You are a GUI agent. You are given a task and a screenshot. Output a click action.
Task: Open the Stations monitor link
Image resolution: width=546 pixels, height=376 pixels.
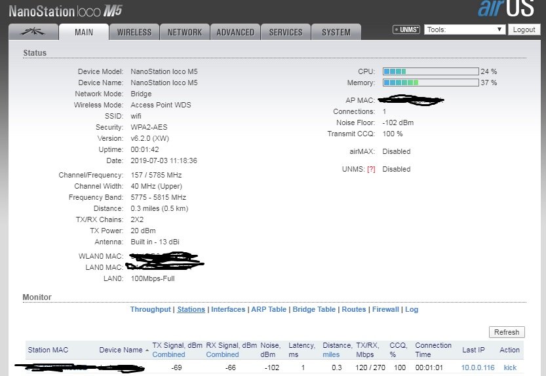191,309
